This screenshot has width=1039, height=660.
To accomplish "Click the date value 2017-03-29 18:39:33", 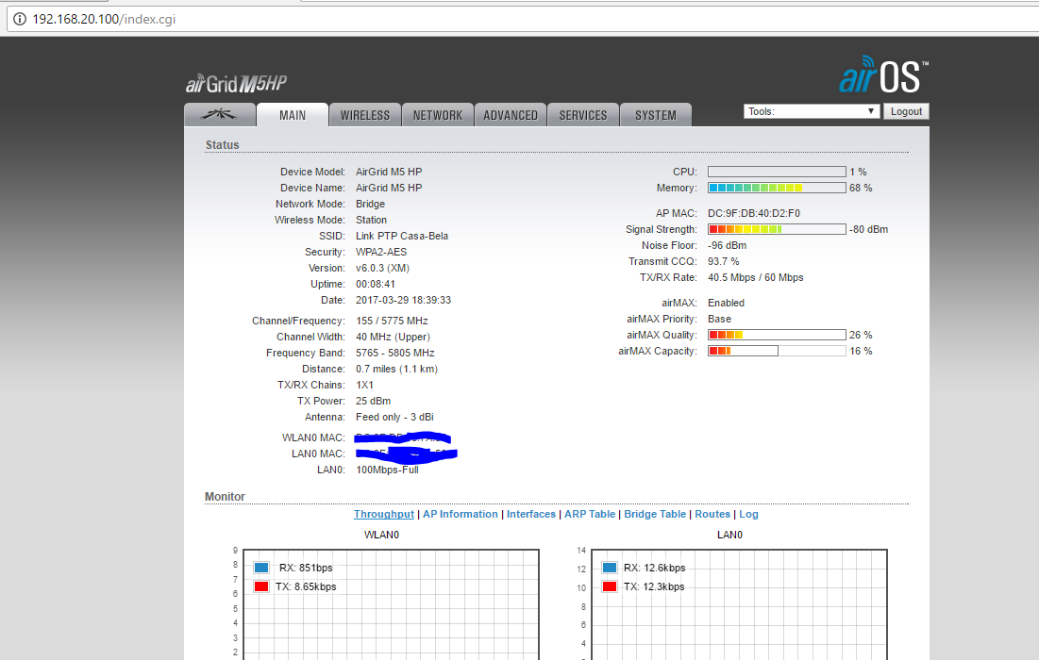I will click(403, 300).
